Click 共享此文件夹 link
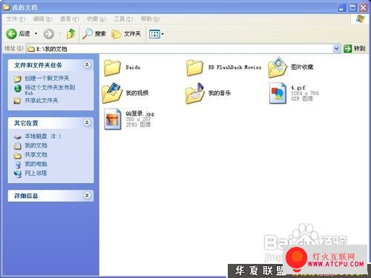371x278 pixels. click(42, 101)
